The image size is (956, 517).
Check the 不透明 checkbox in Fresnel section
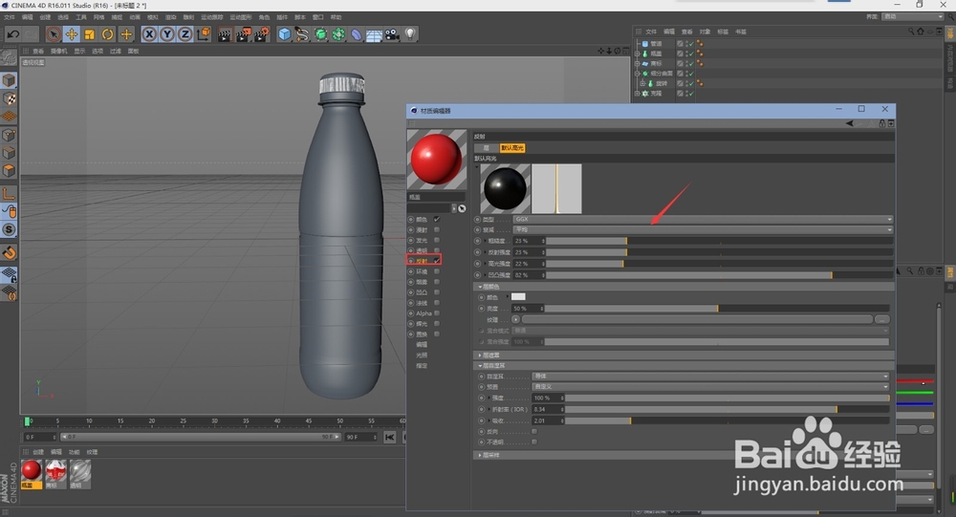(x=534, y=442)
